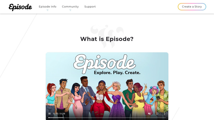Open the video more options menu
The height and width of the screenshot is (120, 214).
tap(165, 114)
